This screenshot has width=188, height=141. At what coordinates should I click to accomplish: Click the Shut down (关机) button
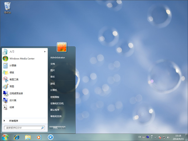(x=55, y=128)
